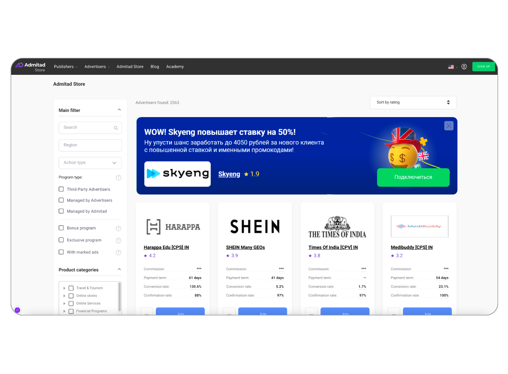508x374 pixels.
Task: Open Times Of India [CPV] IN link
Action: click(x=333, y=247)
